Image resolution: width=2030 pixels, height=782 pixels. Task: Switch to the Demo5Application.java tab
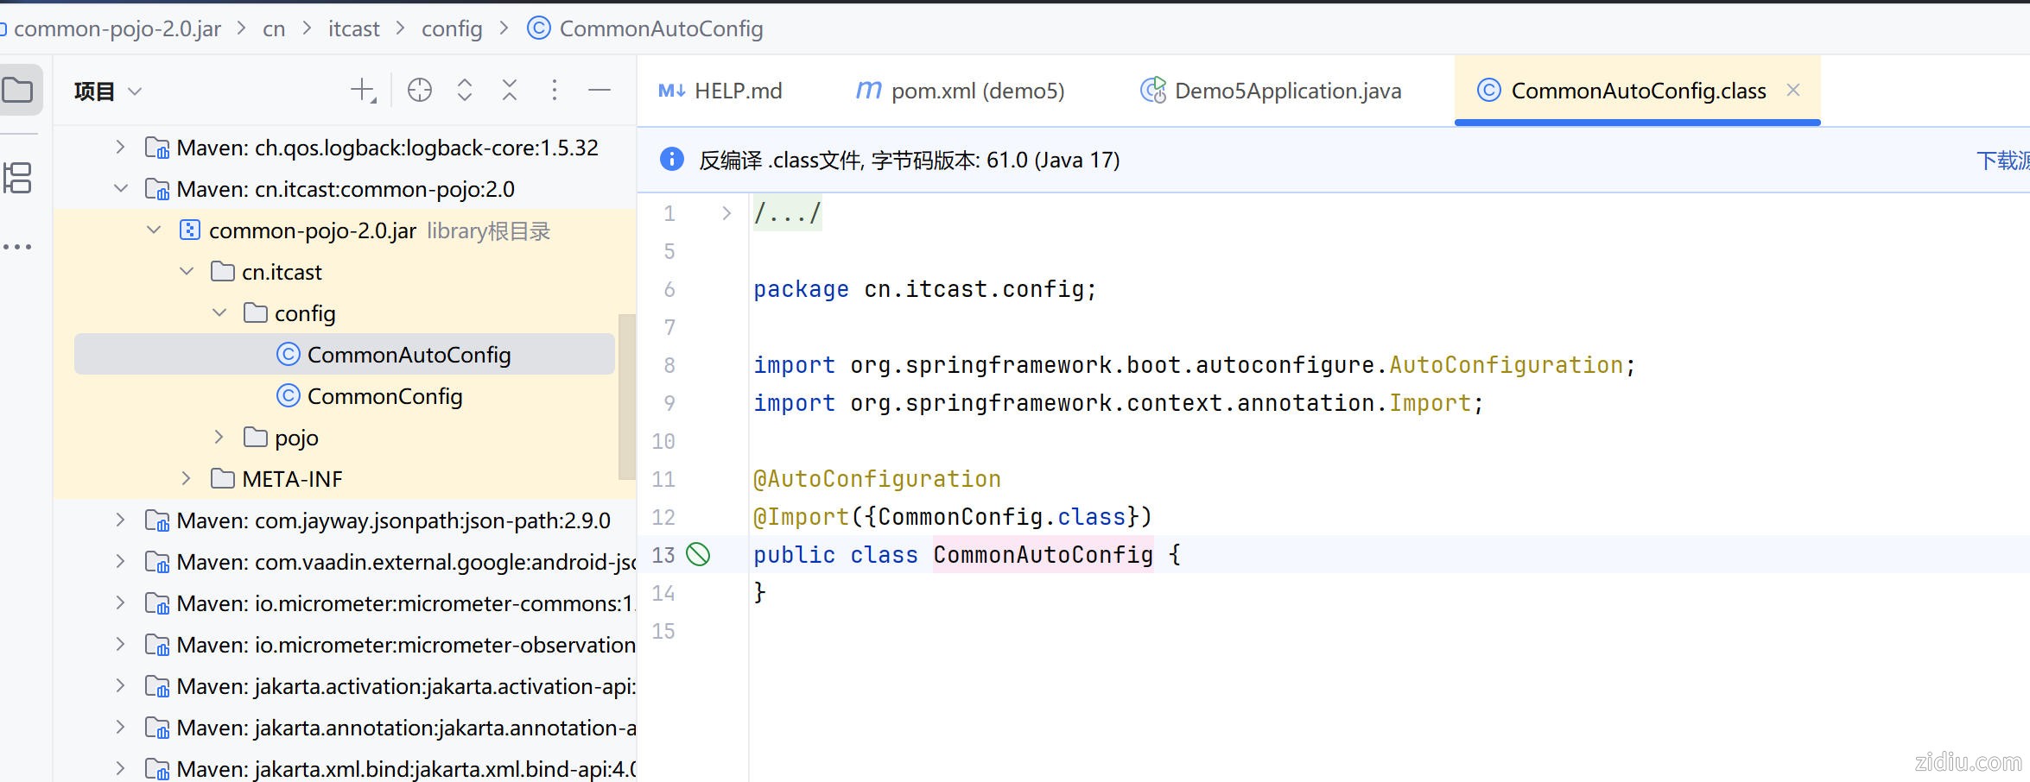point(1271,91)
